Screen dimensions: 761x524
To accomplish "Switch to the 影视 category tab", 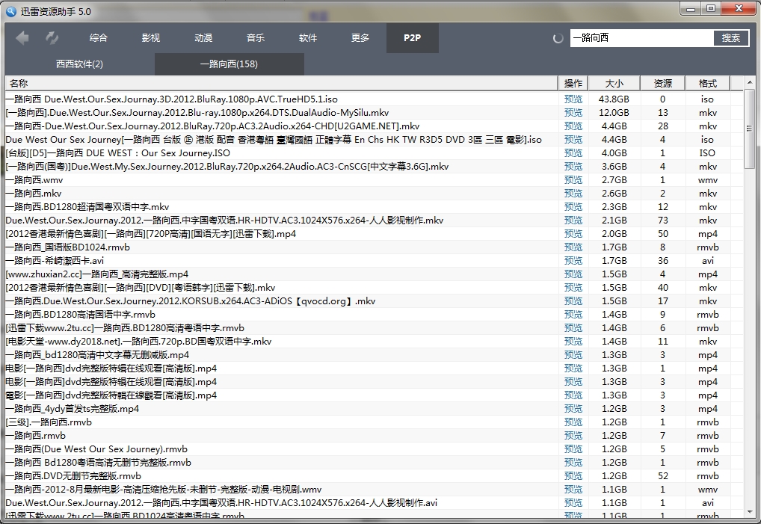I will (x=151, y=38).
